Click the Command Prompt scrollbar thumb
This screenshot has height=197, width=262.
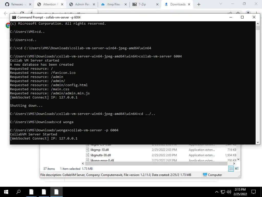point(258,28)
